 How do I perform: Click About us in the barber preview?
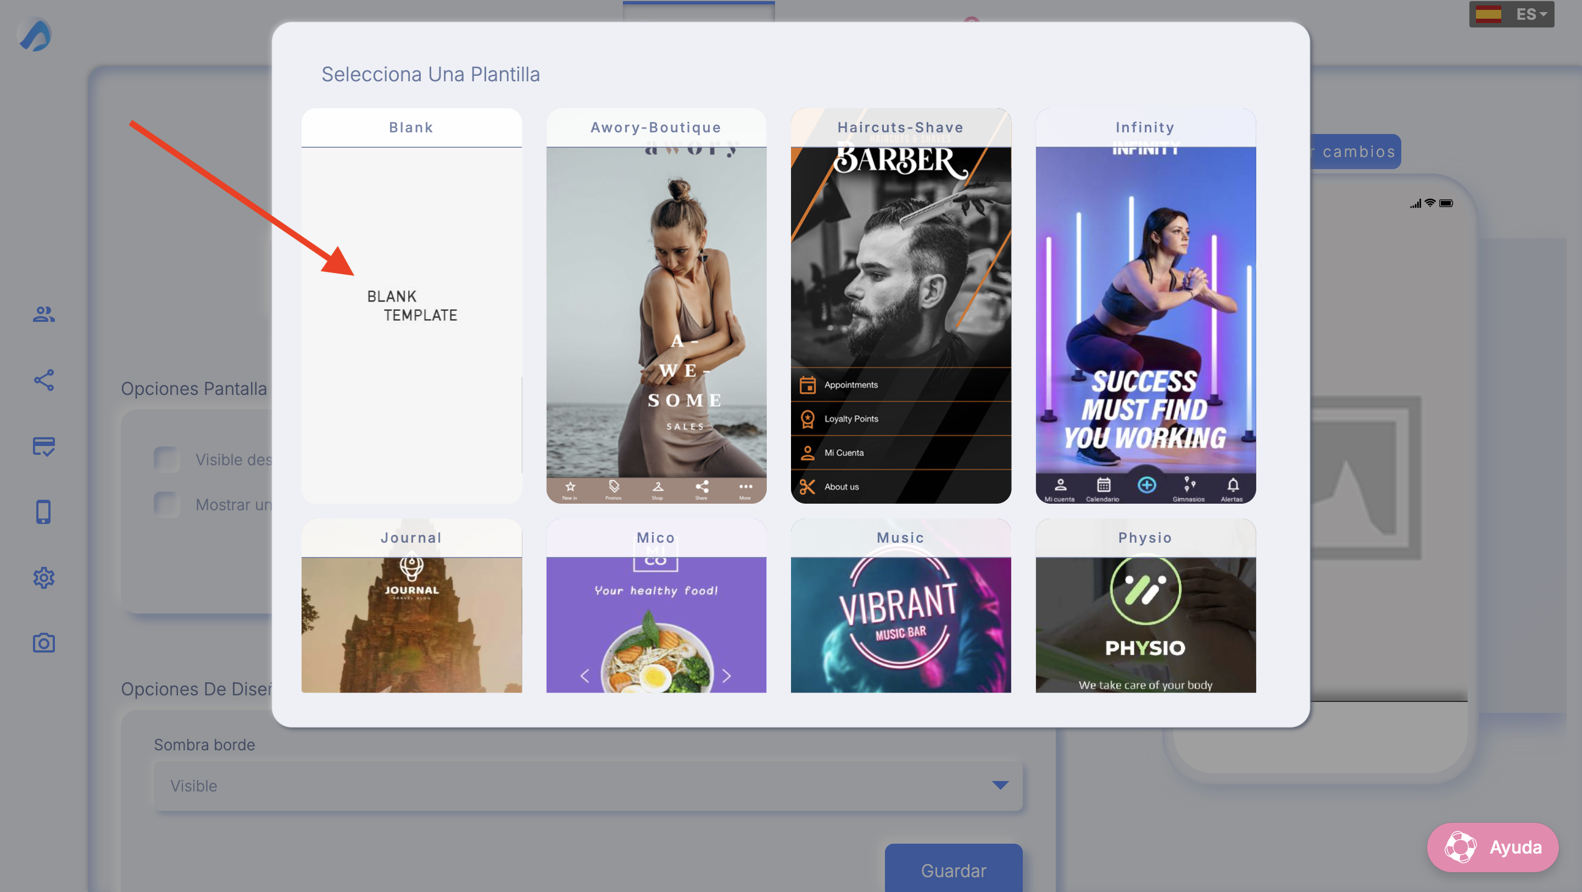900,487
